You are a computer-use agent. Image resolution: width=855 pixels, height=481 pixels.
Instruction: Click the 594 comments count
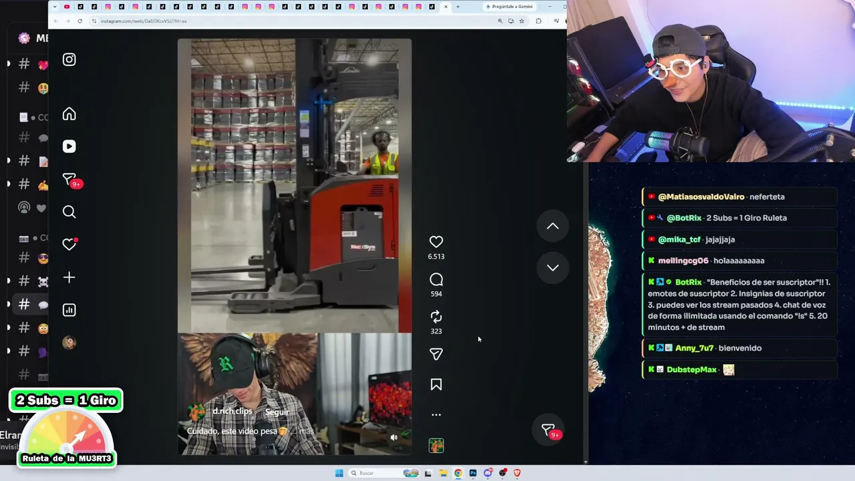[436, 294]
